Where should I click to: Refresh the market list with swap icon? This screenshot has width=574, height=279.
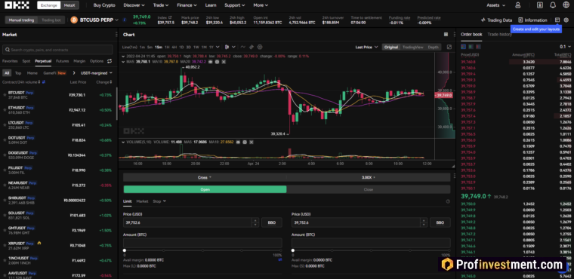(x=109, y=61)
